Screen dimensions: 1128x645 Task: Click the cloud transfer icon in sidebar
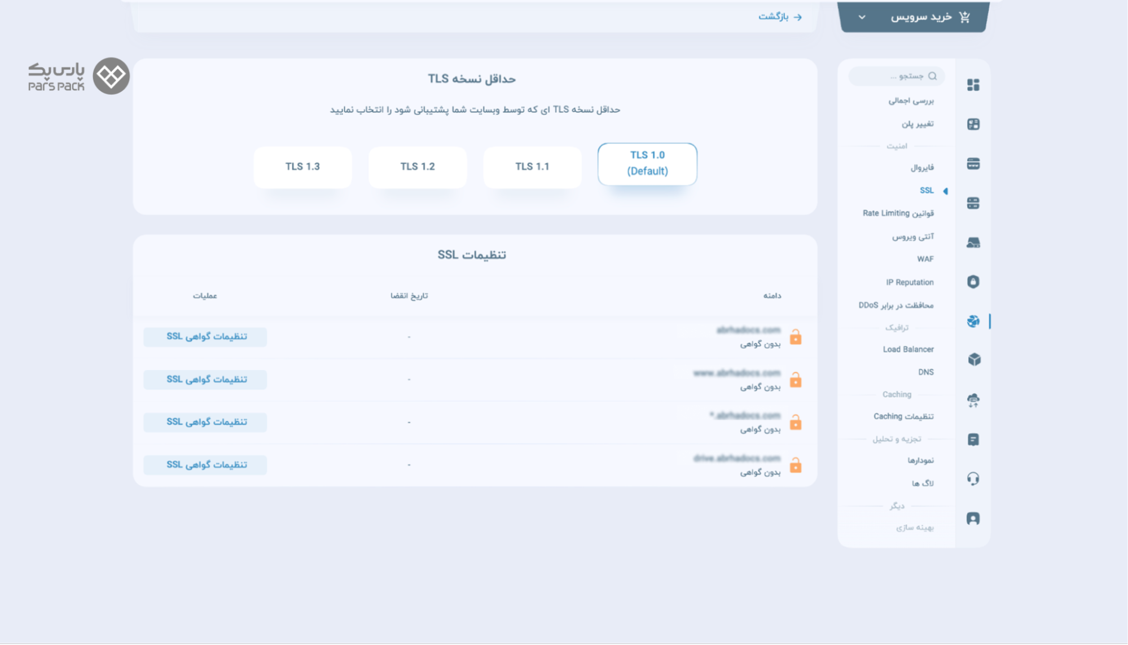[973, 401]
